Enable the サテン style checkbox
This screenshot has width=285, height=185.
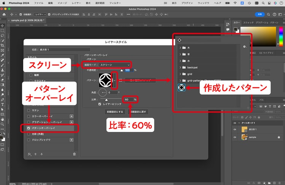pyautogui.click(x=28, y=110)
